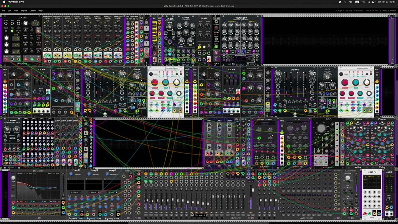This screenshot has width=398, height=224.
Task: Click the Channel:1 knob on Comp II
Action: [x=71, y=174]
